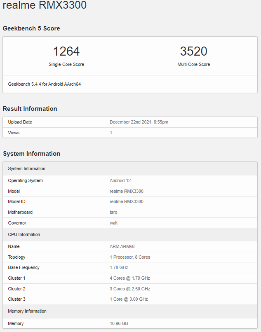Click the Views row label

[x=14, y=133]
